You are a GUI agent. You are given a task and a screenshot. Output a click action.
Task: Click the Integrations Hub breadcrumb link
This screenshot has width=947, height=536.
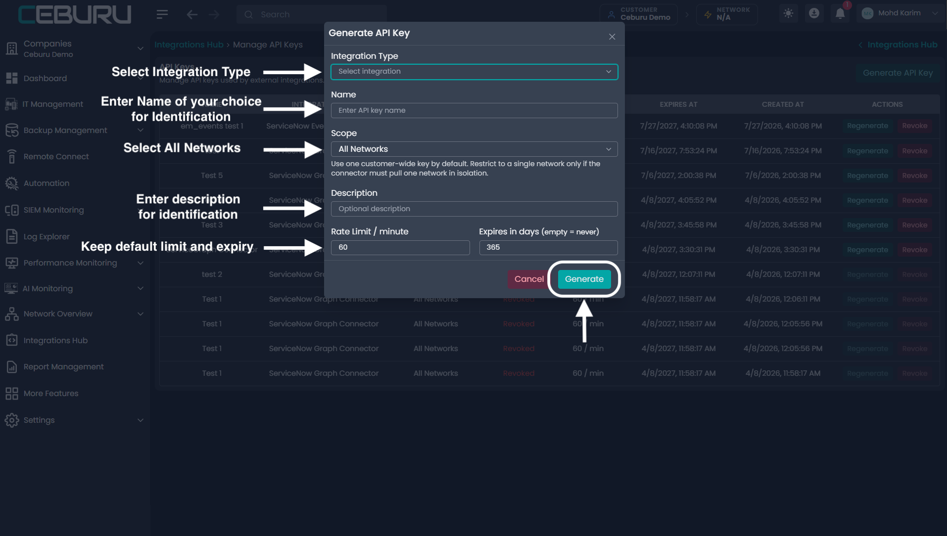(x=189, y=45)
